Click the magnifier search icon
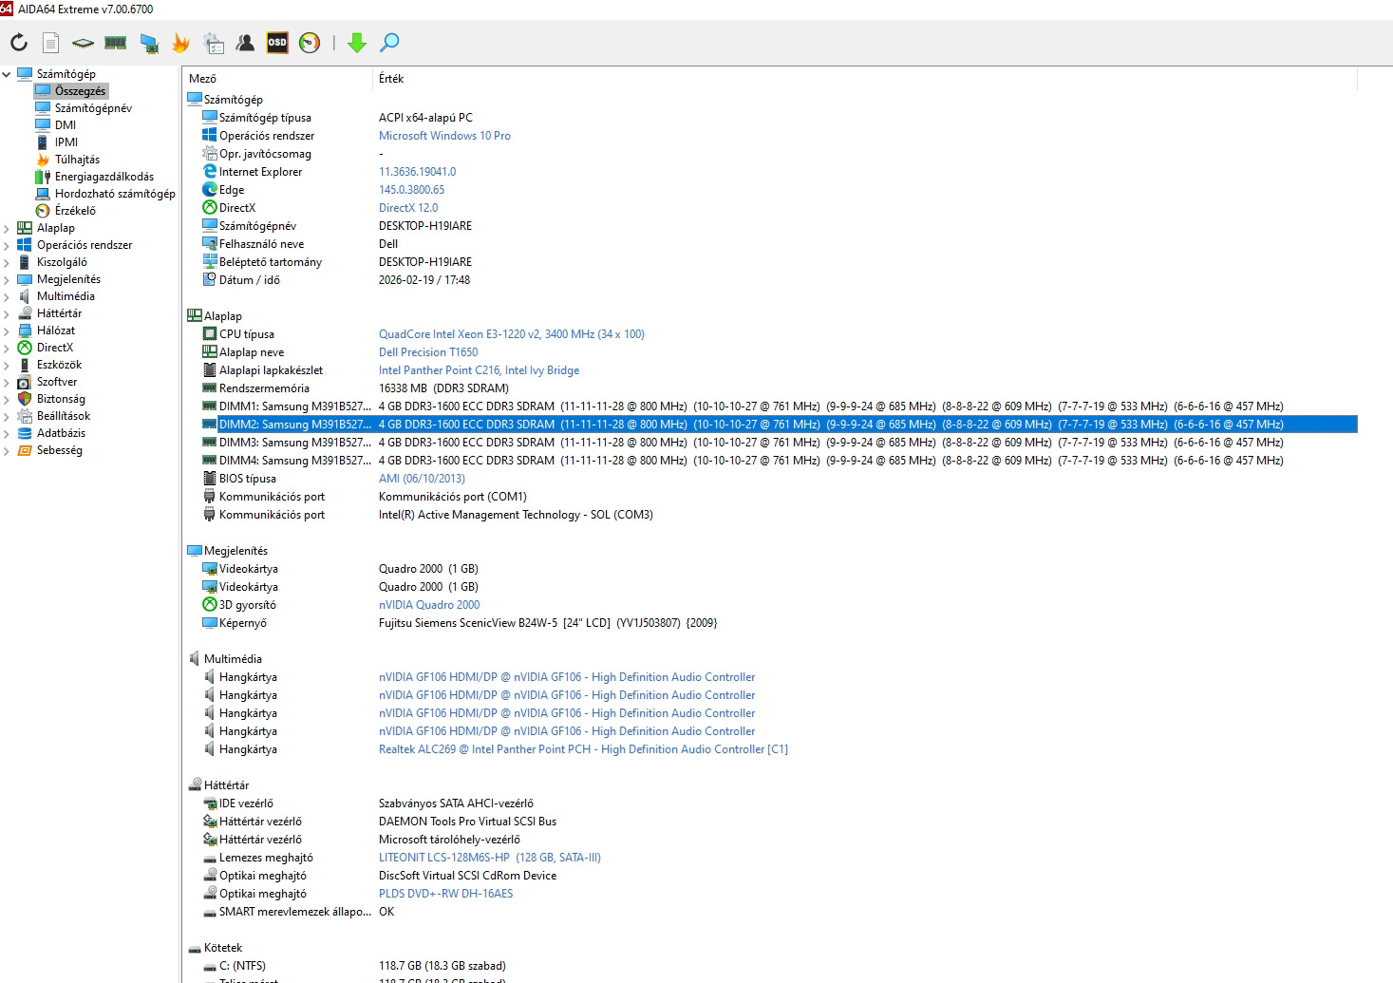Screen dimensions: 1393x983 (x=389, y=43)
